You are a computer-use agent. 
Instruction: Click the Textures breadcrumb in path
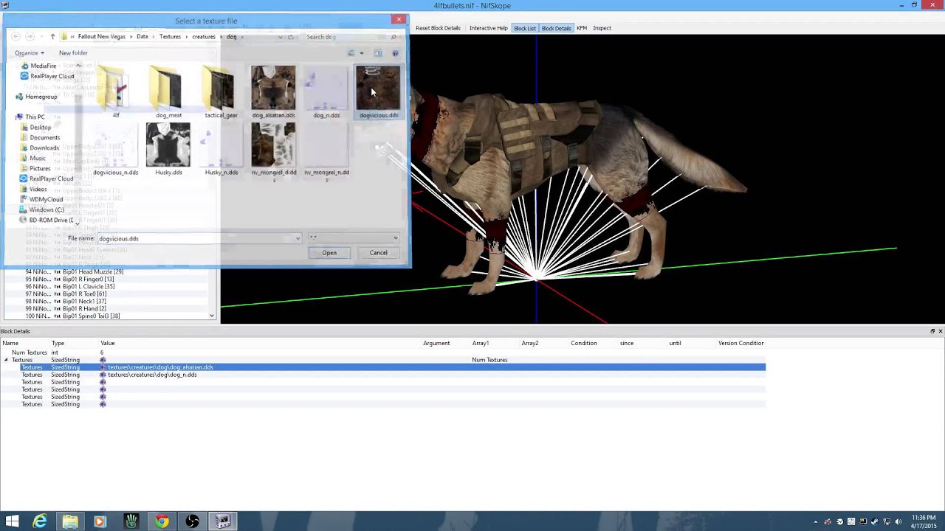[x=170, y=37]
